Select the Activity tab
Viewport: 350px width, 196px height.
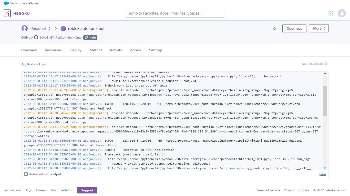tap(116, 50)
